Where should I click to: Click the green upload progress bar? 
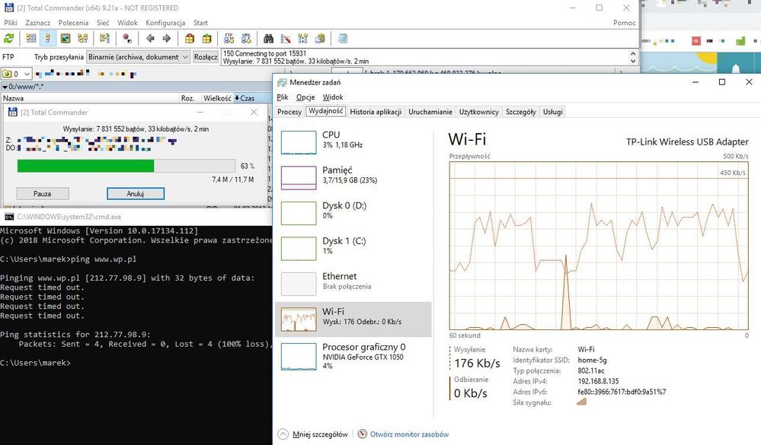click(86, 166)
